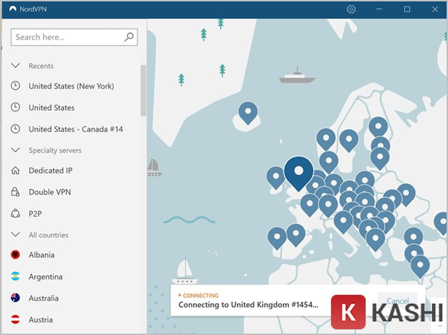Cancel the United Kingdom connection
This screenshot has height=335, width=448.
point(398,300)
